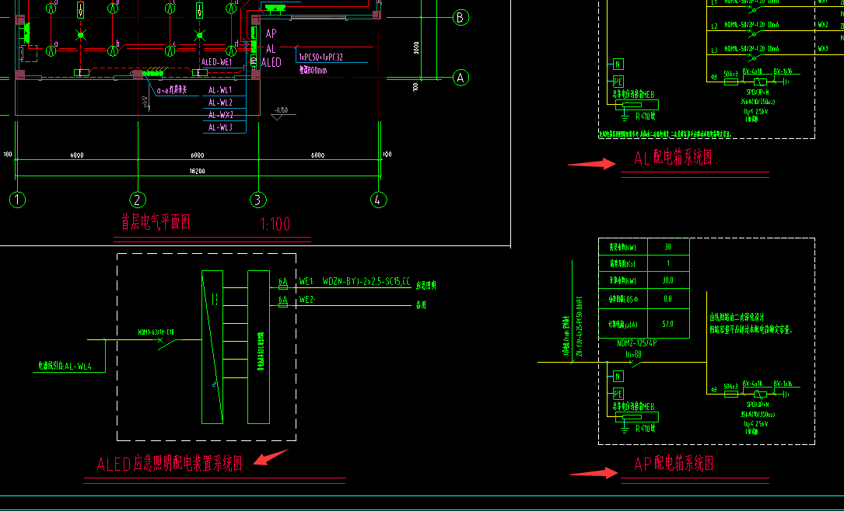Select the N terminal box in AL diagram

618,64
